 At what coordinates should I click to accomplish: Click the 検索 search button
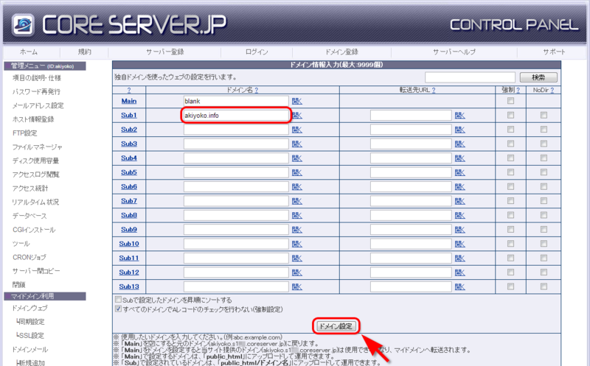(x=538, y=77)
